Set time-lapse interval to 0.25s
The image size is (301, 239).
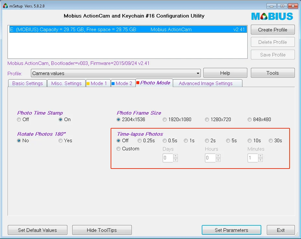(140, 141)
